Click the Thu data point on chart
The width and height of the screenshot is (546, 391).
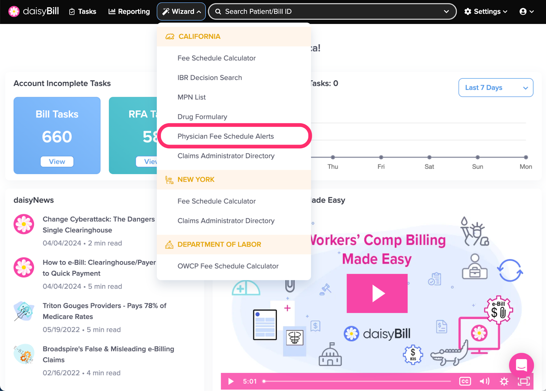click(333, 157)
